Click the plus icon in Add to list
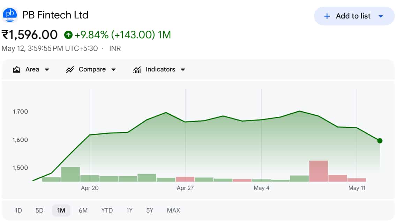405x223 pixels. tap(327, 16)
